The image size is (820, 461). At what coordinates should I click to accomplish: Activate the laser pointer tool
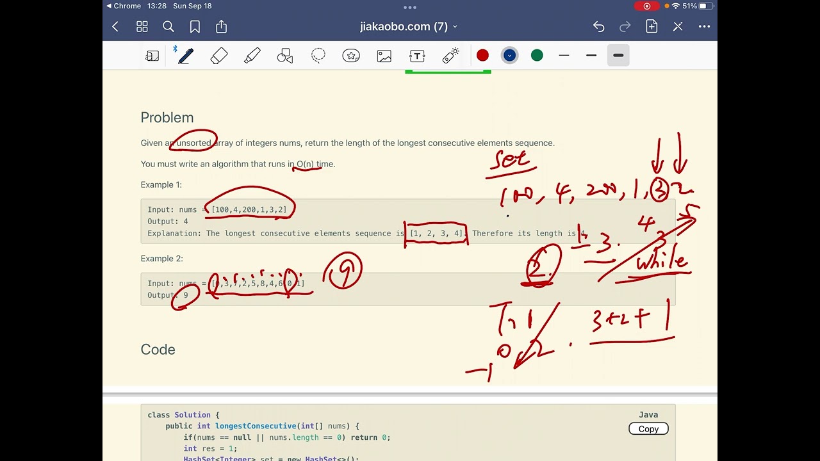tap(450, 56)
